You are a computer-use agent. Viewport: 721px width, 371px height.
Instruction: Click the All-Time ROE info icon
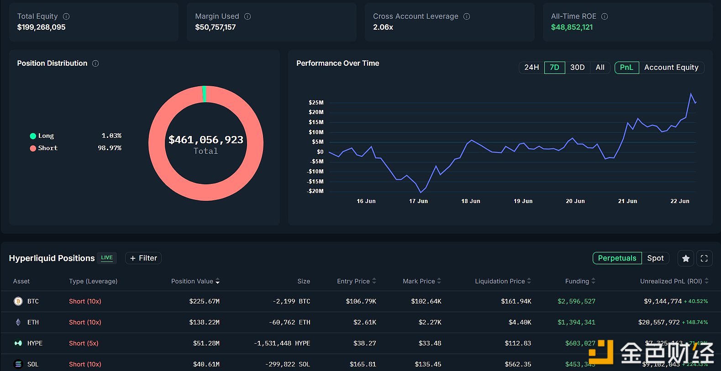pos(605,16)
